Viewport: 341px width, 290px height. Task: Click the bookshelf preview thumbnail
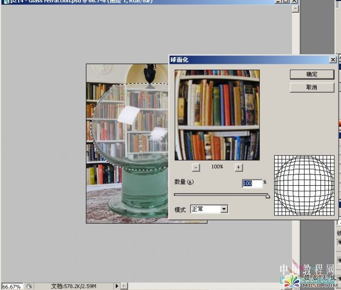tap(217, 115)
